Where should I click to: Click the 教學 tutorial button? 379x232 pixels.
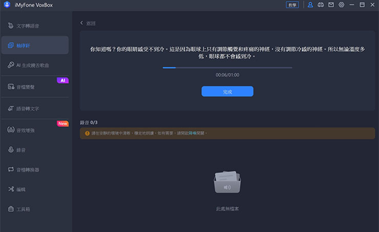292,5
